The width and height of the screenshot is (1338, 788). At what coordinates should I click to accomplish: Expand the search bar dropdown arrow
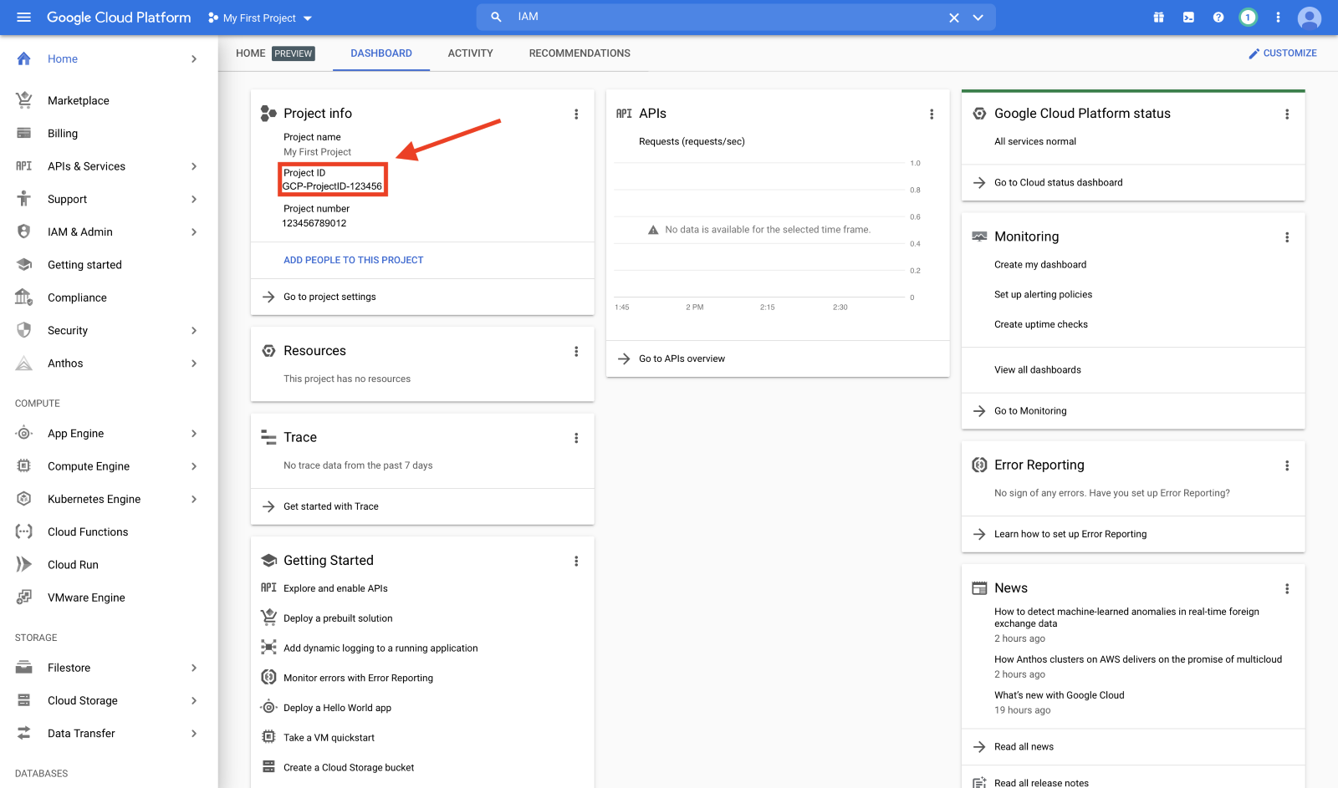tap(978, 18)
